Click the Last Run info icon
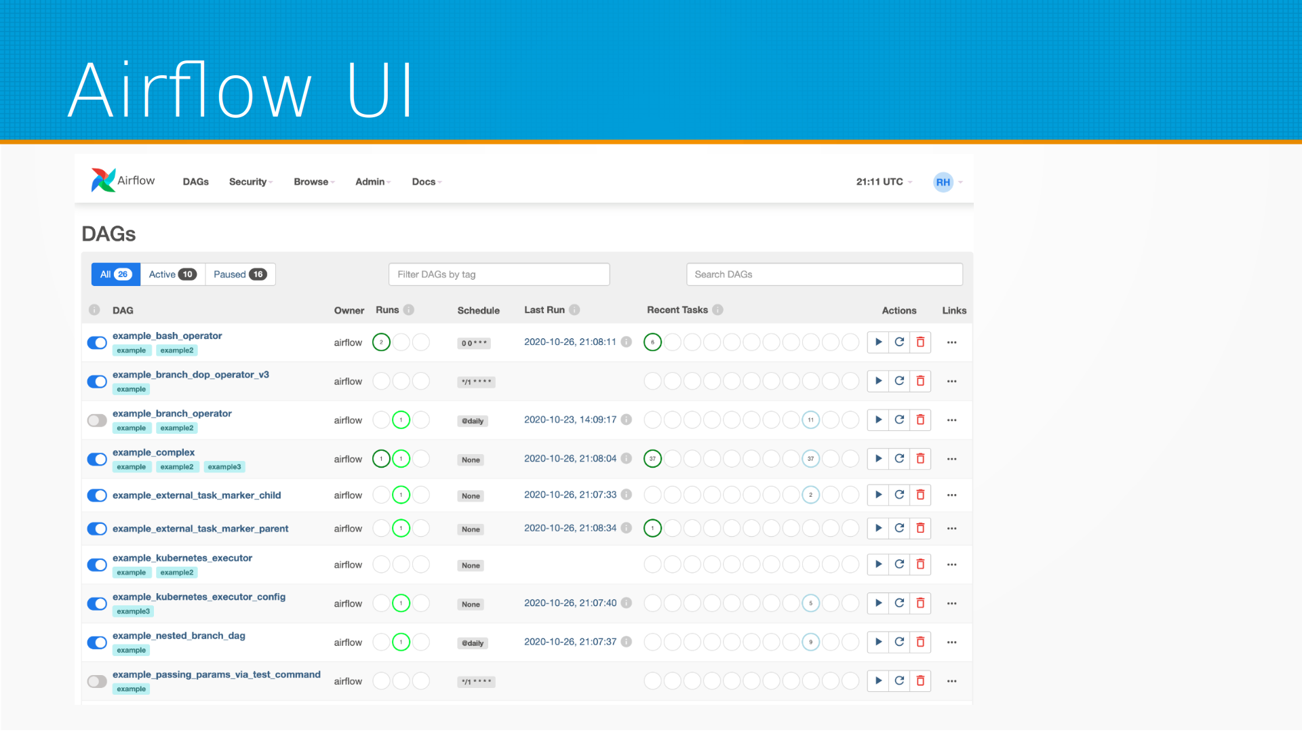Viewport: 1302px width, 732px height. (574, 310)
